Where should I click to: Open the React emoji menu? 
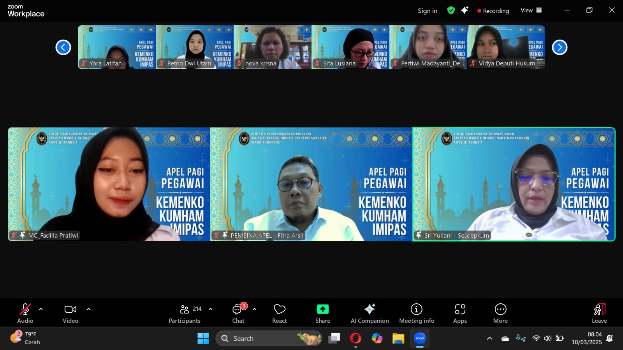coord(279,313)
